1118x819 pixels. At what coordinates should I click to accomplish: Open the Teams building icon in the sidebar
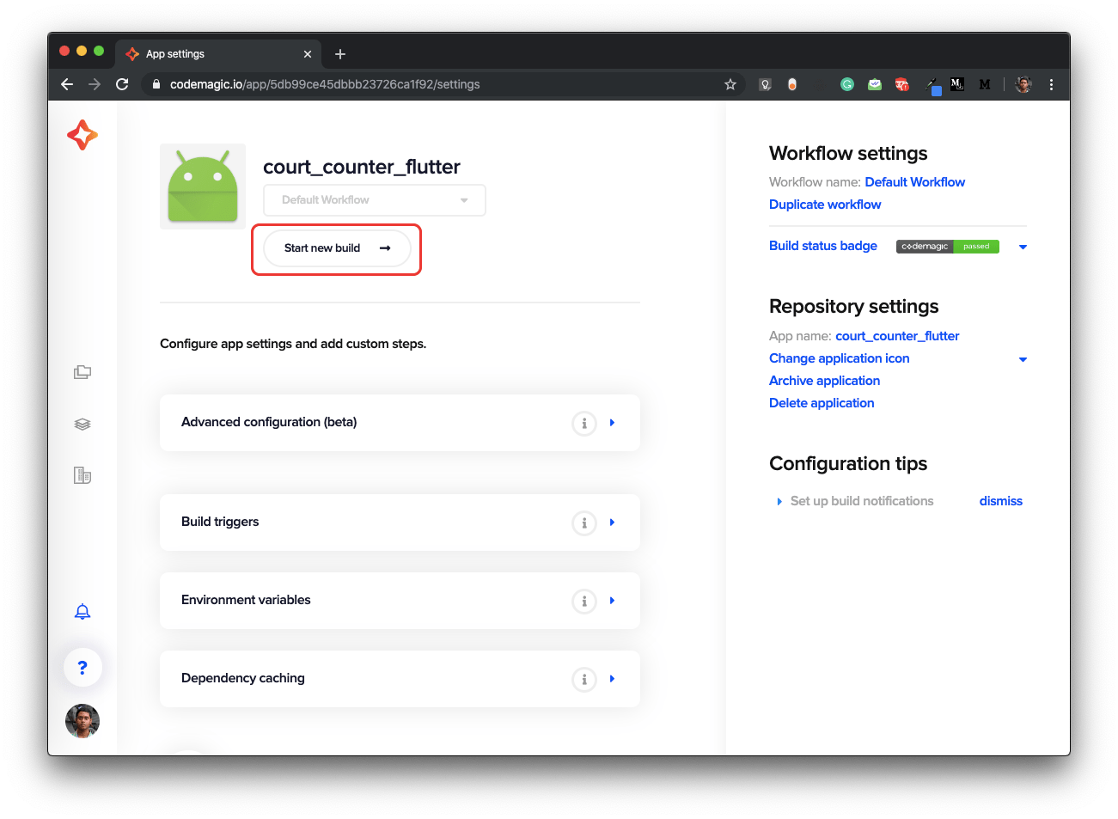(82, 475)
